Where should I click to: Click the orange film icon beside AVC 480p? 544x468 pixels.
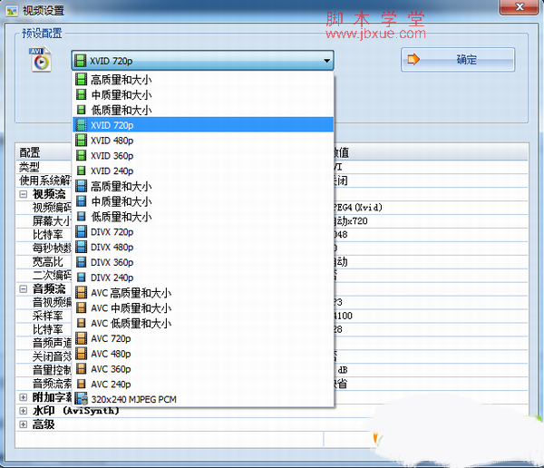point(81,354)
